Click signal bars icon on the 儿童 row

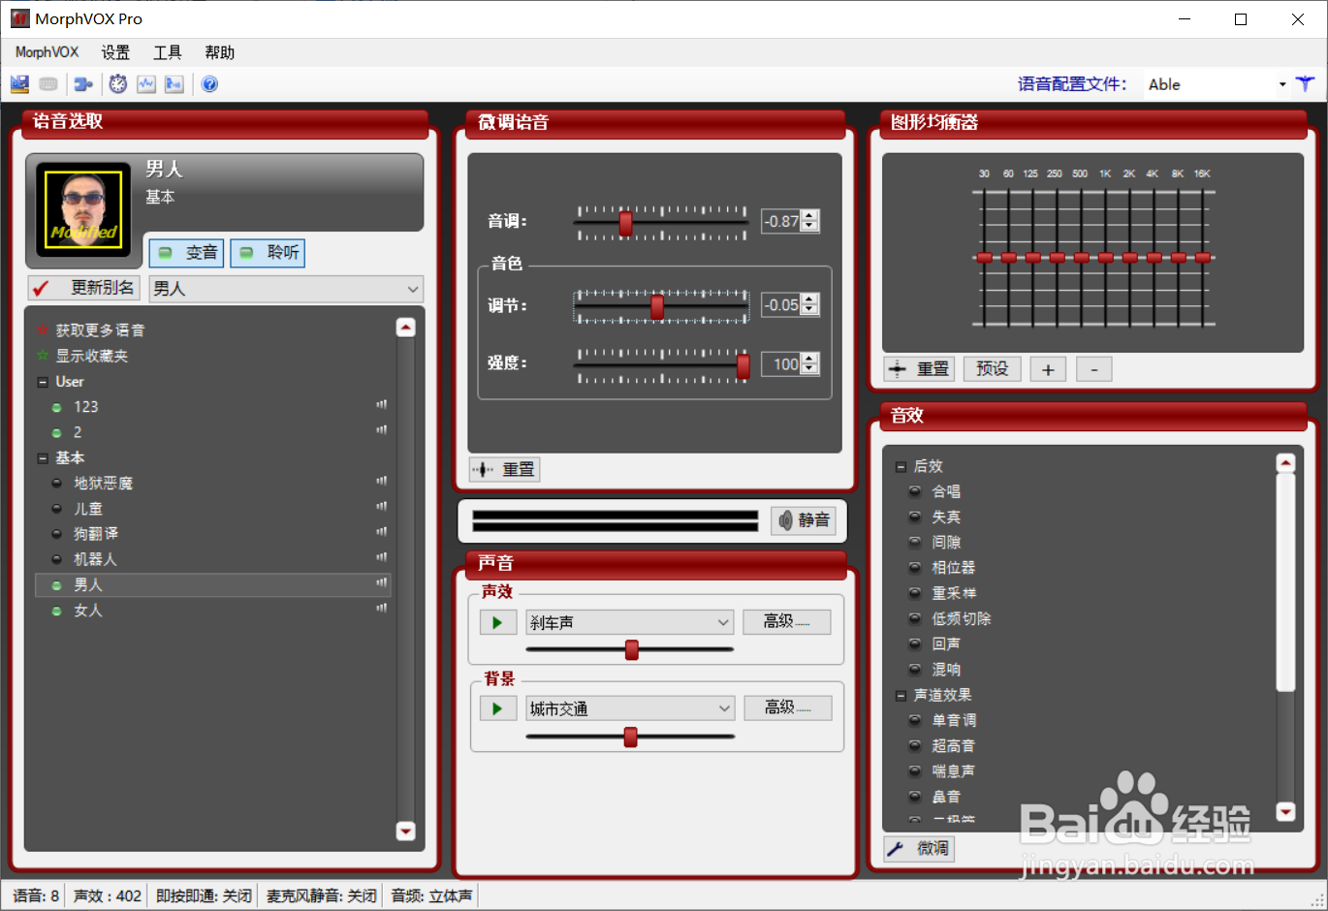pos(382,506)
